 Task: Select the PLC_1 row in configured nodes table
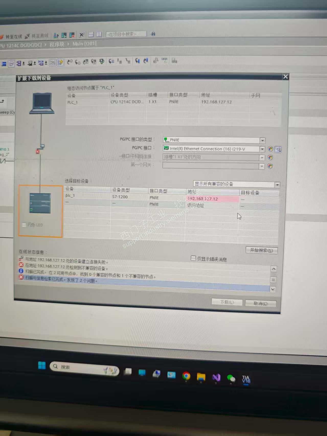tap(173, 102)
